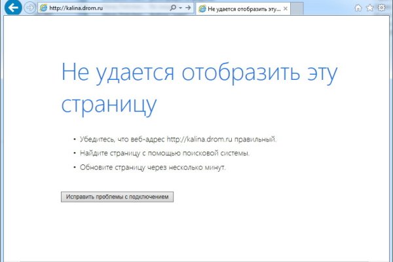The width and height of the screenshot is (393, 262).
Task: Click the 'Найдите страницу с помощью поисковой системы' line
Action: pyautogui.click(x=164, y=153)
